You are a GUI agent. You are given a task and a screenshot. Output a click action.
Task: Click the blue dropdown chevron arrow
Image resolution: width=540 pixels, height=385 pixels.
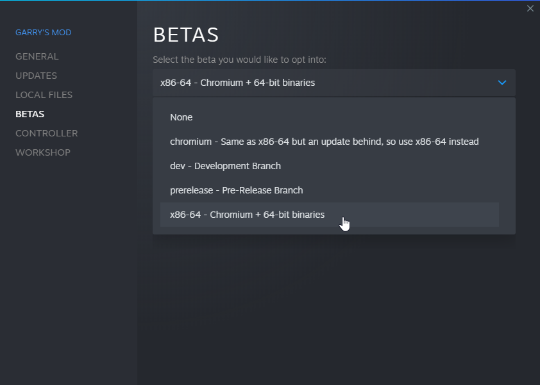click(502, 83)
